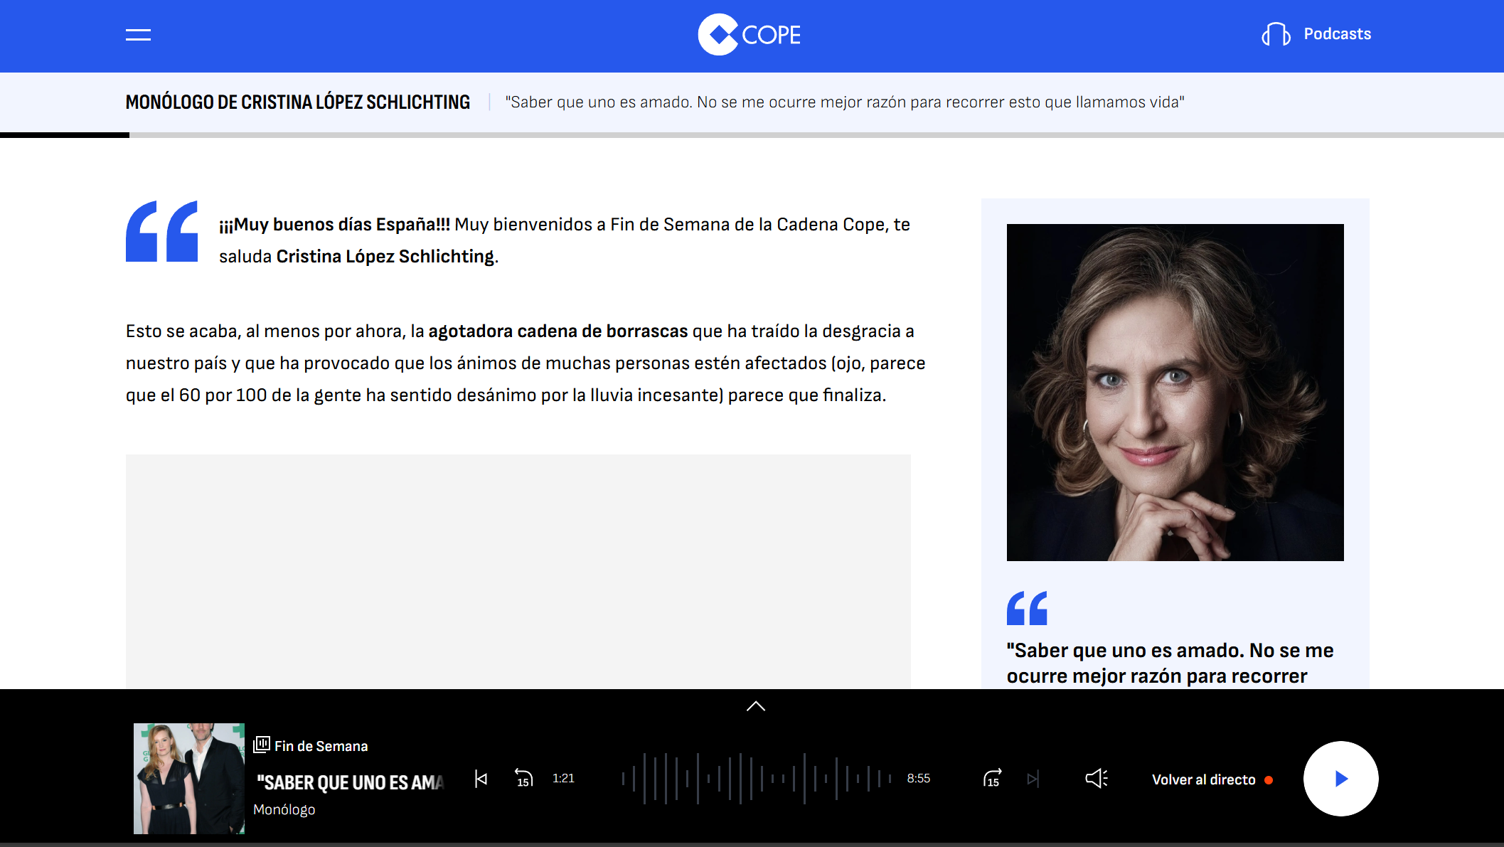Viewport: 1504px width, 847px height.
Task: Rewind audio 15 seconds
Action: (x=523, y=779)
